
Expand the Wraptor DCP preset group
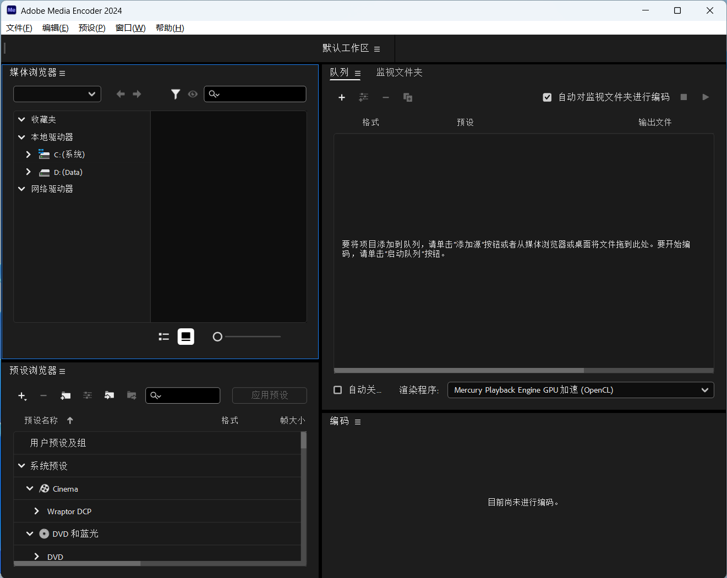pyautogui.click(x=36, y=511)
